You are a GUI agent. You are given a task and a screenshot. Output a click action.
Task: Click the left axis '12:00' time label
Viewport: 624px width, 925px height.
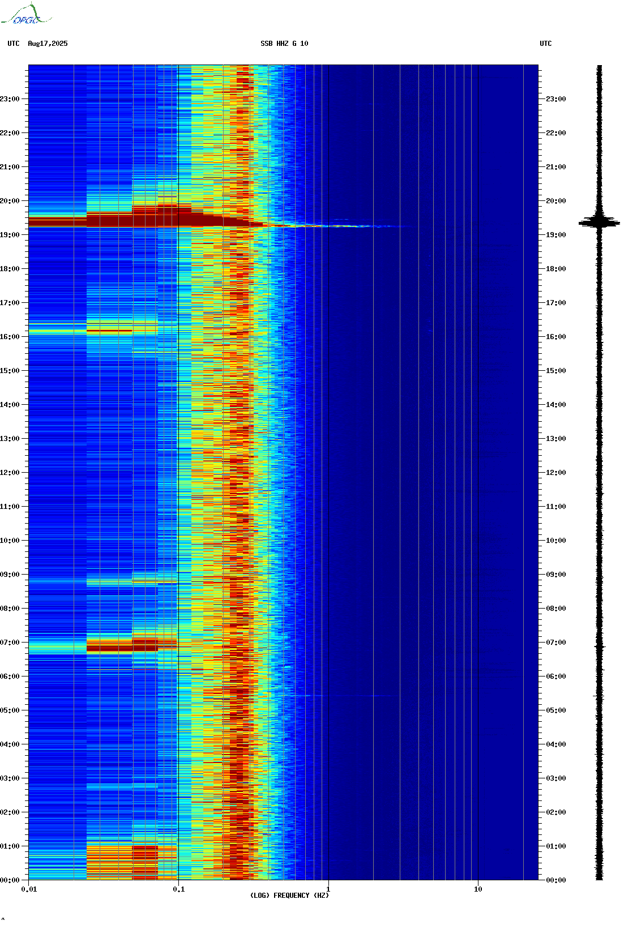click(x=10, y=473)
